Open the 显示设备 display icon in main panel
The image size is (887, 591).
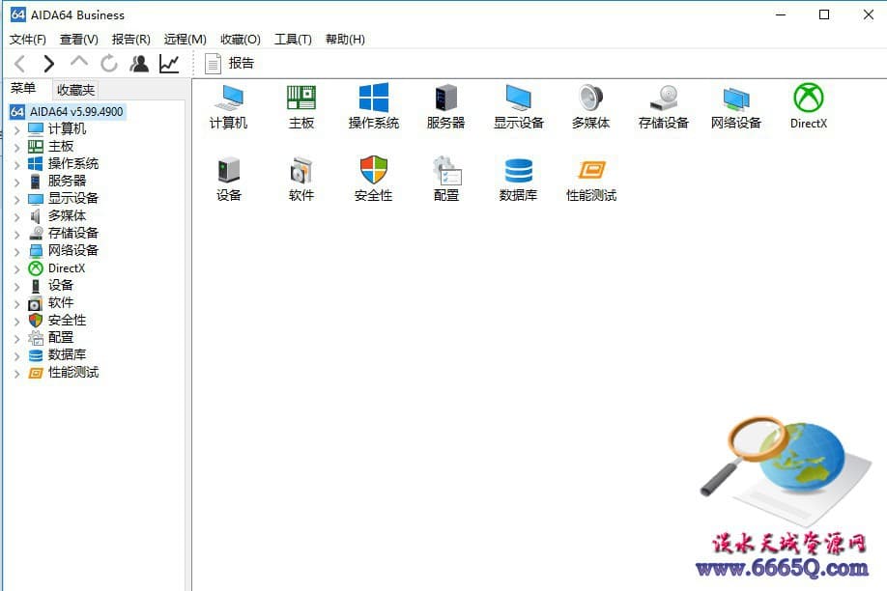[518, 106]
